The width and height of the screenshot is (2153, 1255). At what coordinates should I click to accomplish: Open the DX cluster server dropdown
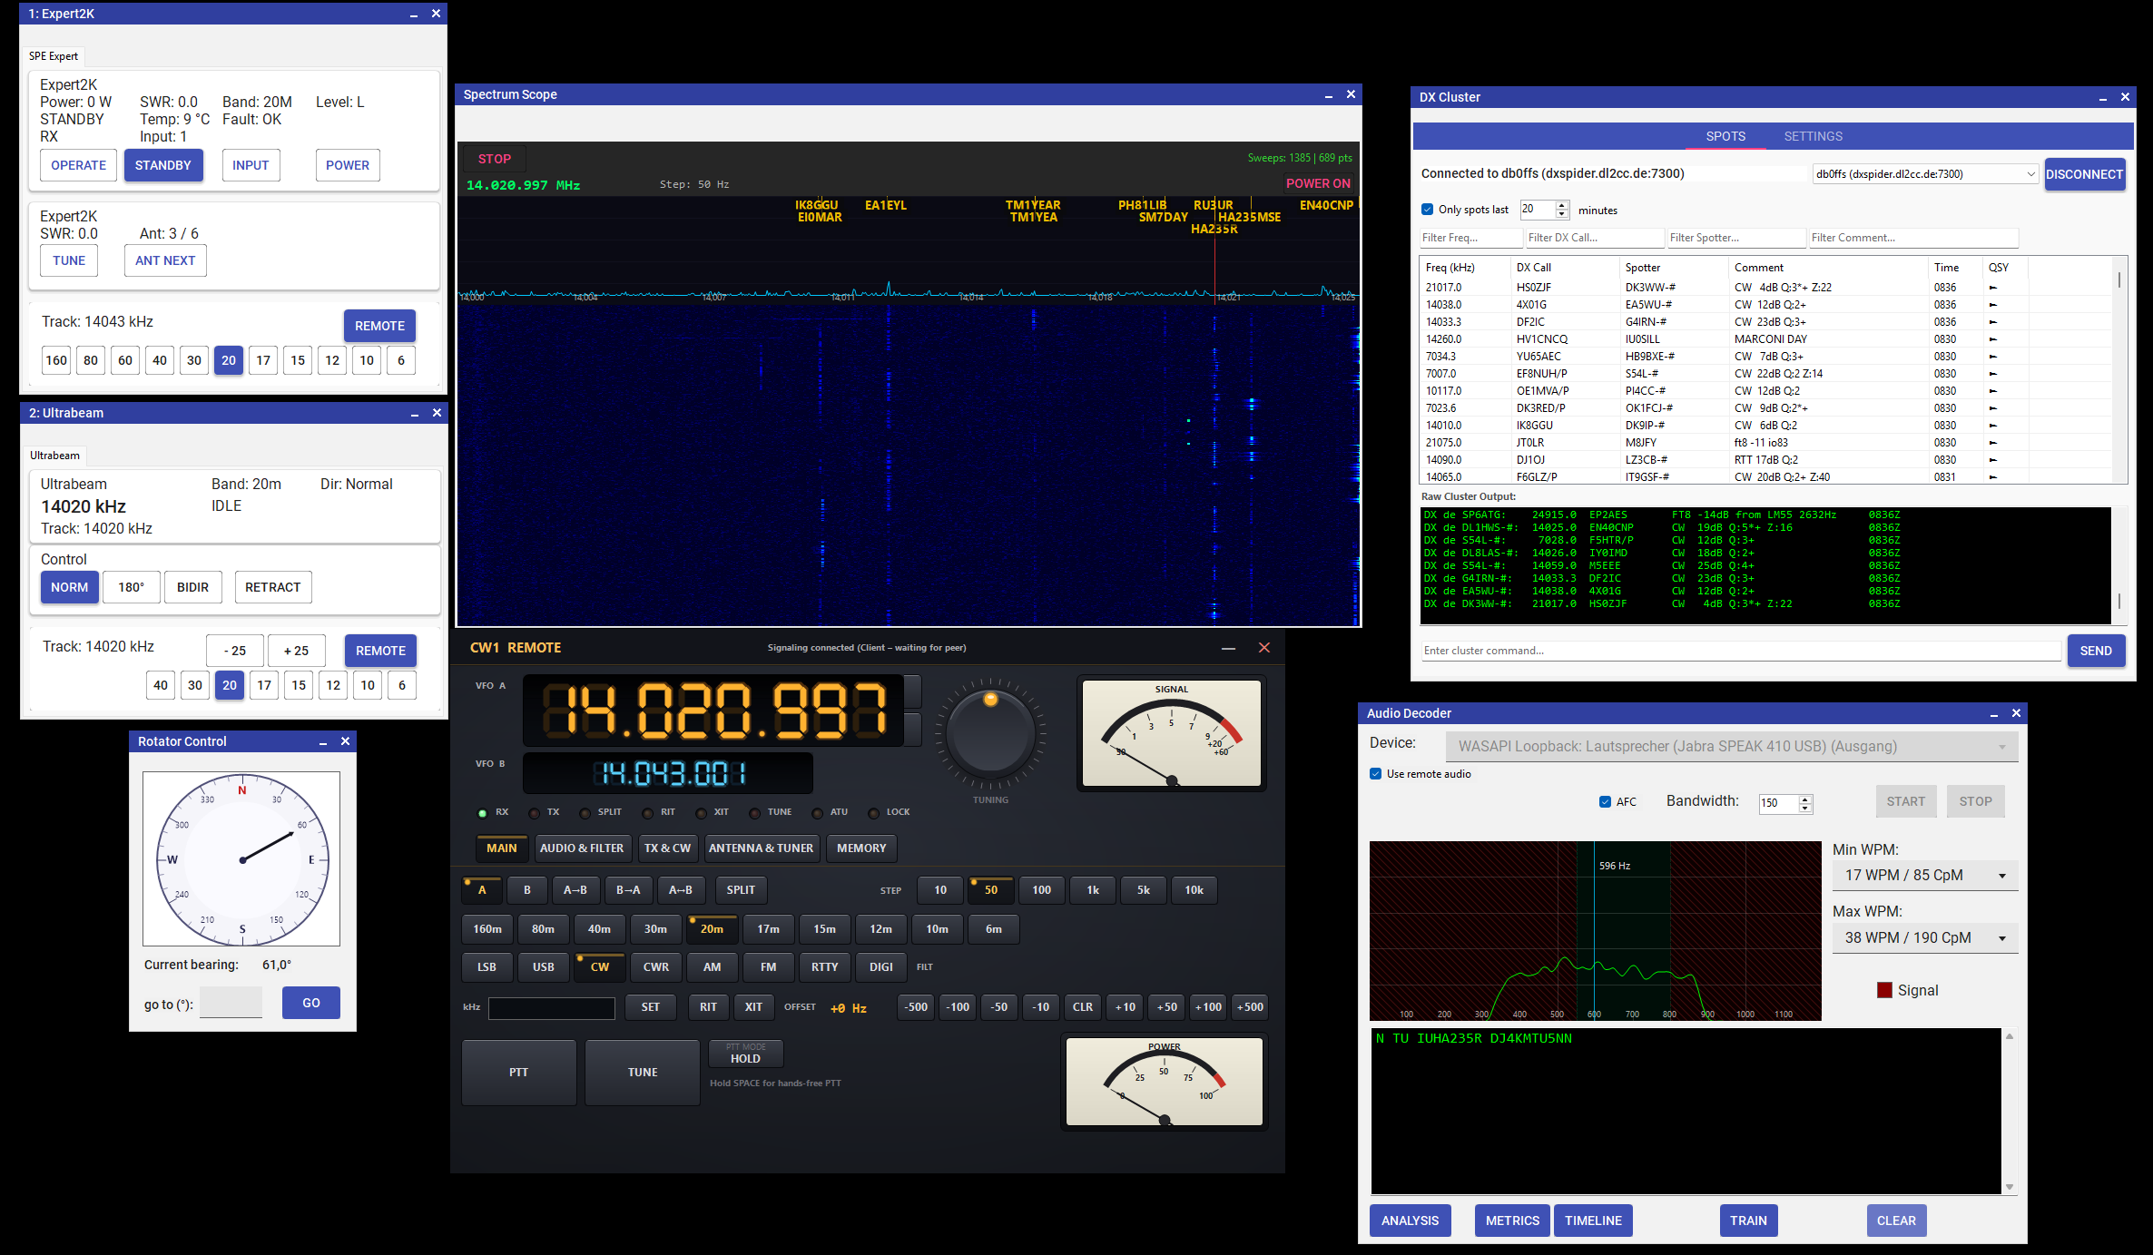(x=1925, y=174)
